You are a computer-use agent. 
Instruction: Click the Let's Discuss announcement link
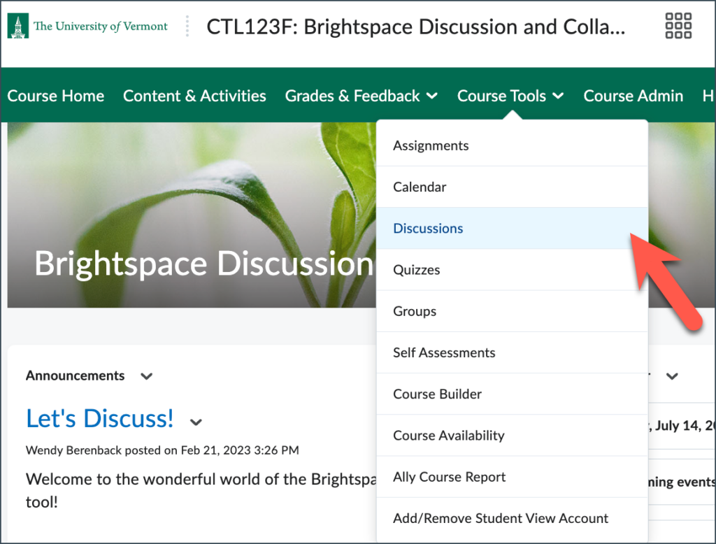[x=99, y=418]
